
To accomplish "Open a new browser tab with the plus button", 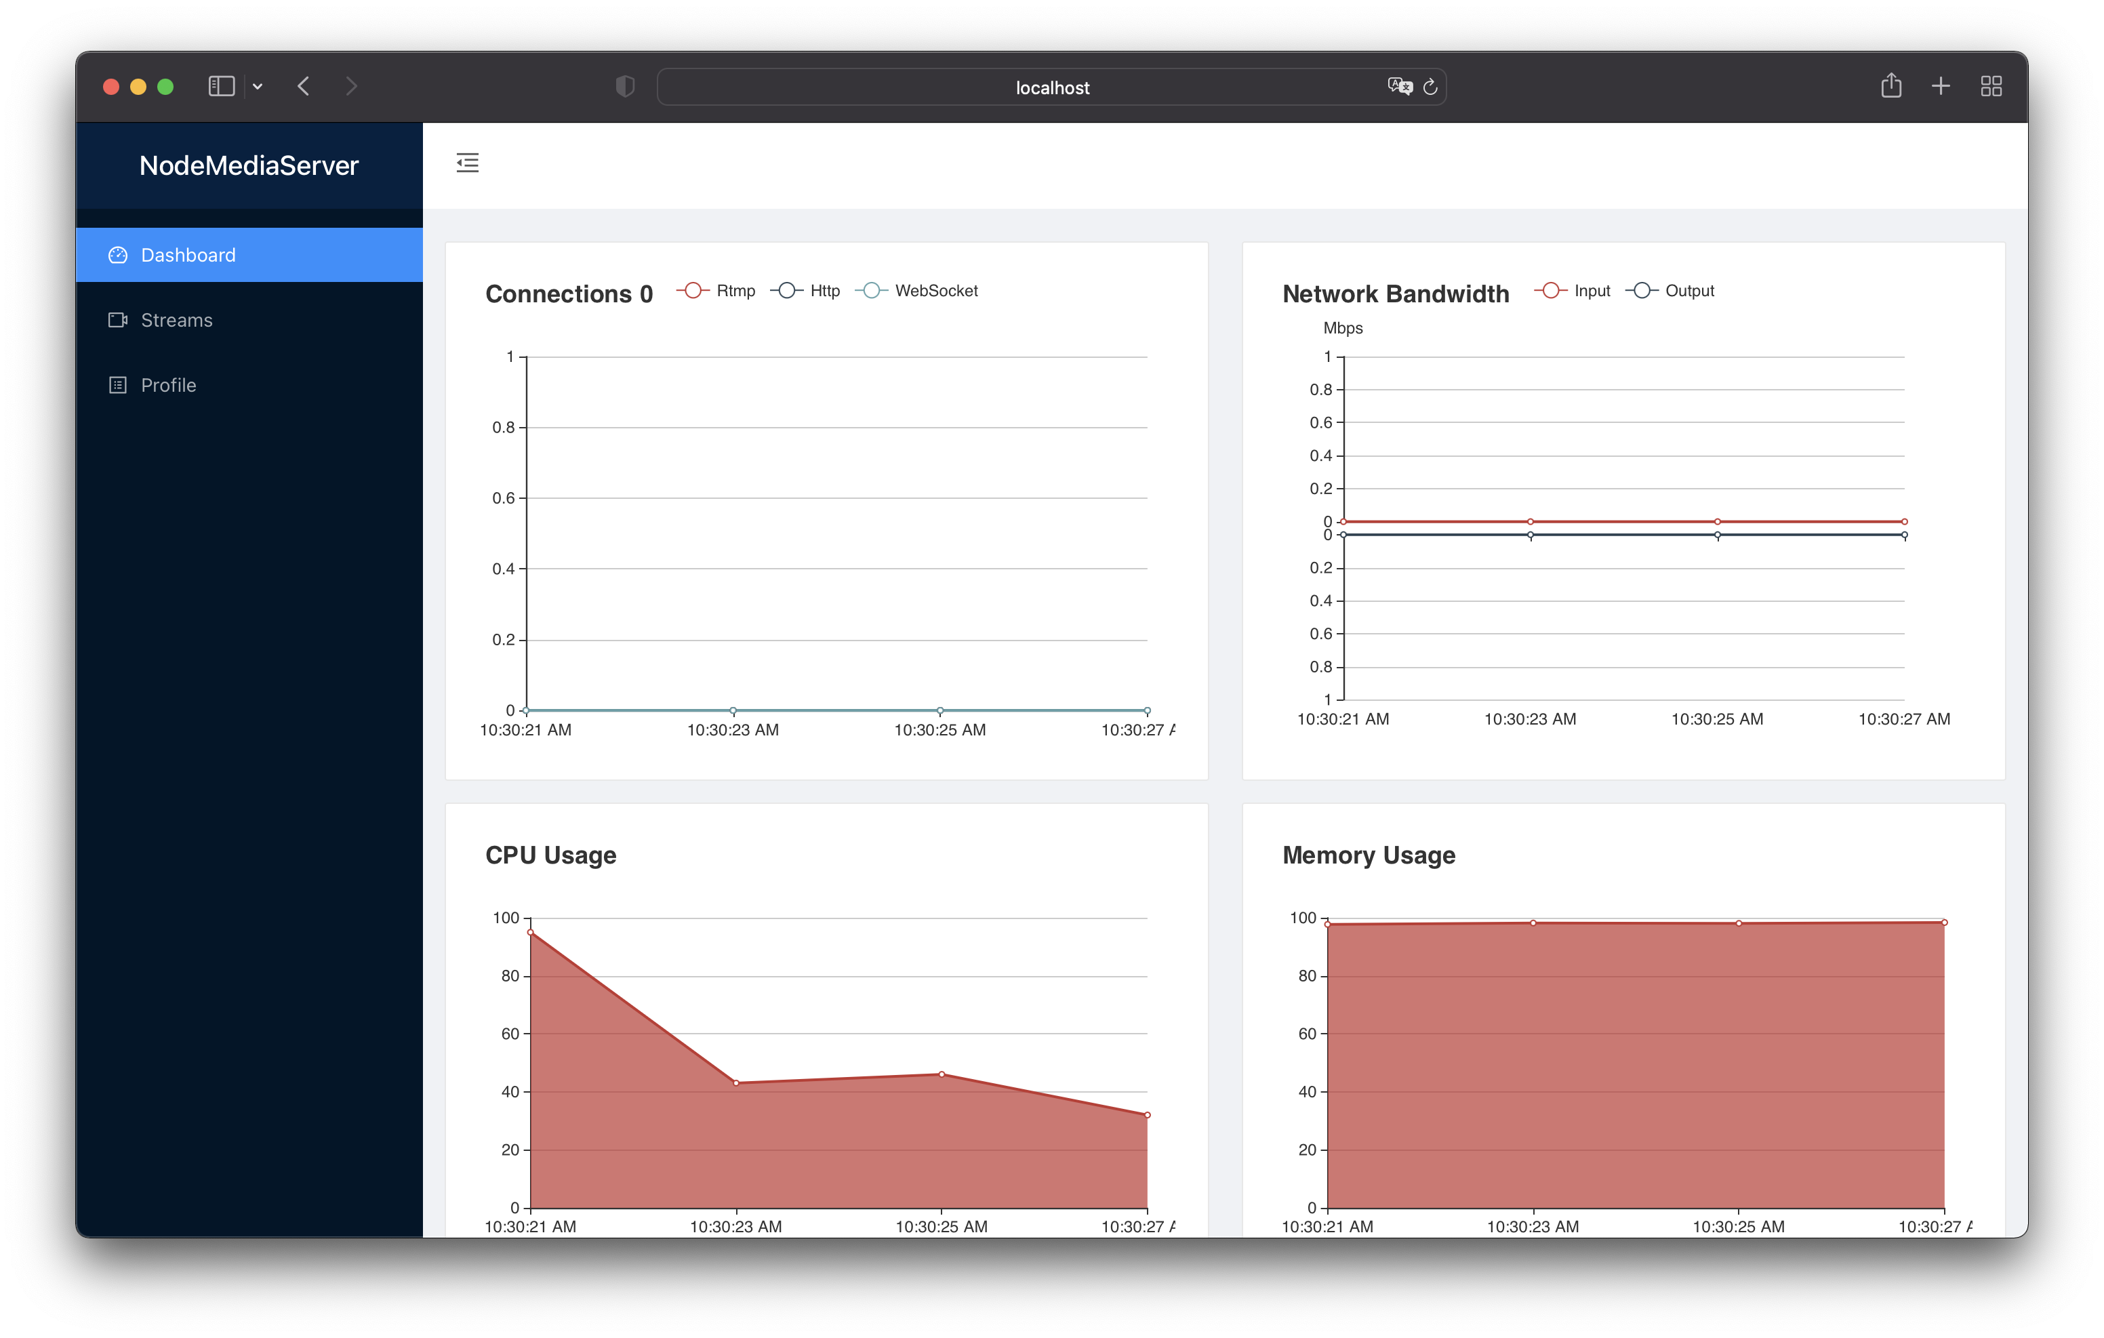I will [1940, 85].
